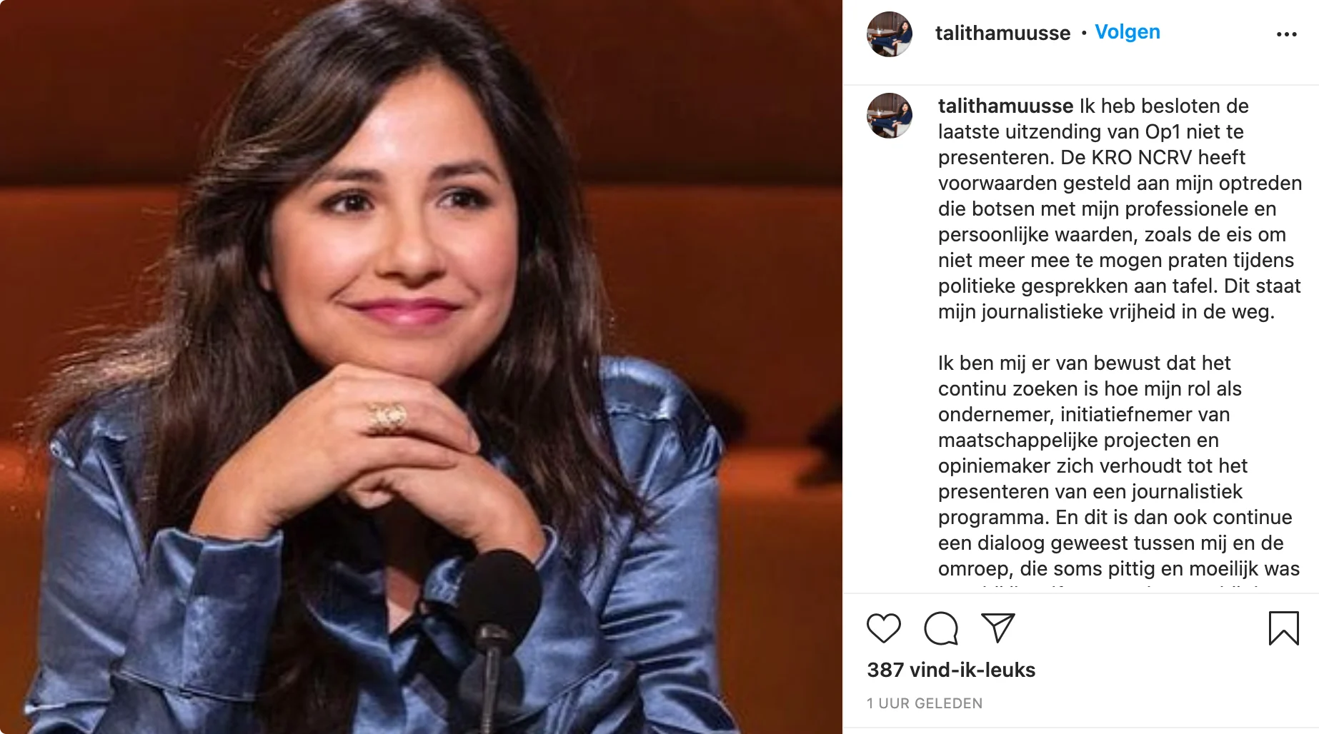The height and width of the screenshot is (734, 1319).
Task: Open the three-dot more options menu
Action: click(1286, 34)
